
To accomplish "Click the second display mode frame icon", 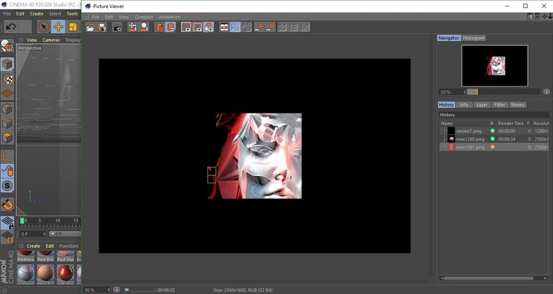I will pyautogui.click(x=197, y=27).
